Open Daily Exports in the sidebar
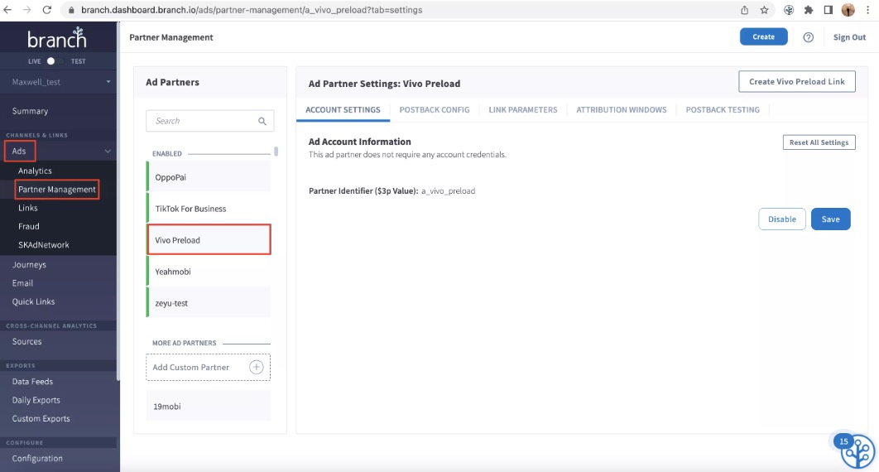 [x=36, y=400]
